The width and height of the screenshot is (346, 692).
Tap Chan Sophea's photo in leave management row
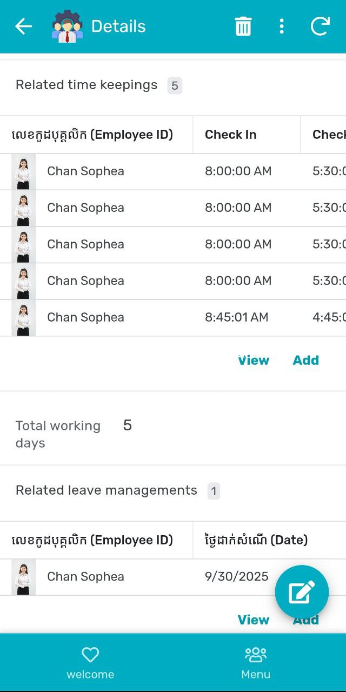[23, 577]
